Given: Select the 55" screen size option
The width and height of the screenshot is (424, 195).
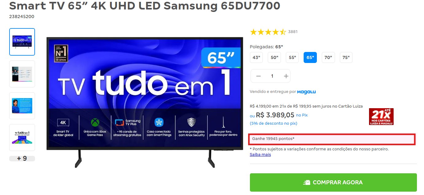Looking at the screenshot, I should coord(292,57).
